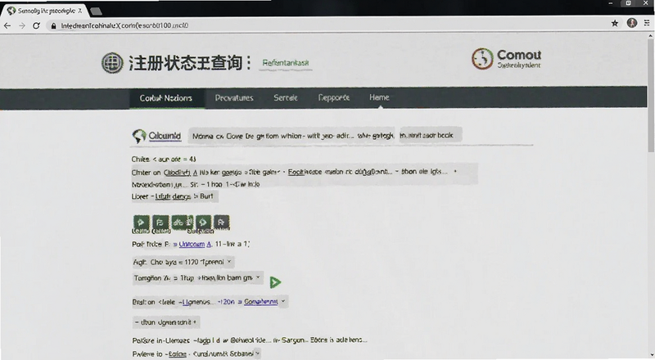The image size is (655, 360).
Task: Reload the page using the browser refresh button
Action: pyautogui.click(x=36, y=25)
